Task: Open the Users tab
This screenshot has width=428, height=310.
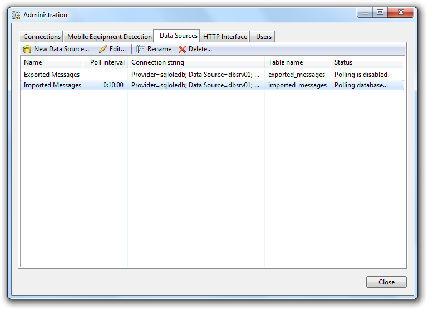Action: [263, 37]
